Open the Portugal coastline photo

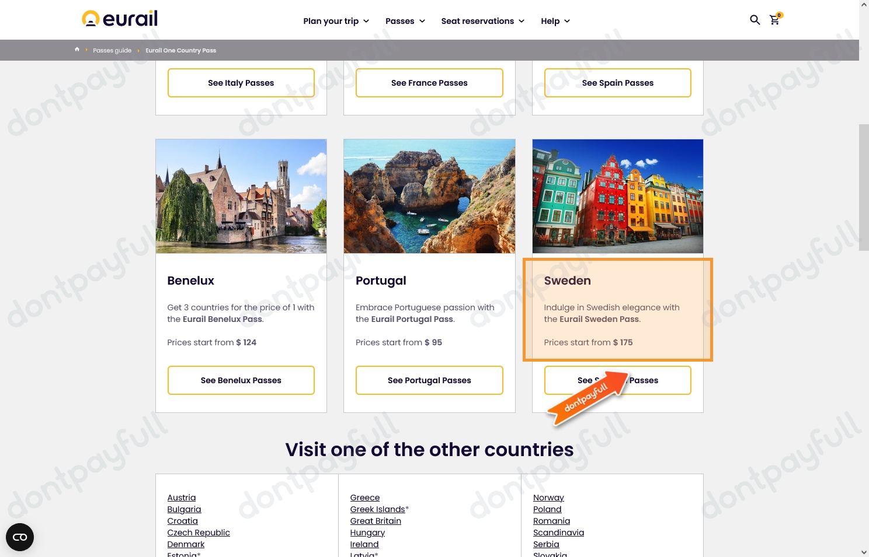pyautogui.click(x=429, y=196)
